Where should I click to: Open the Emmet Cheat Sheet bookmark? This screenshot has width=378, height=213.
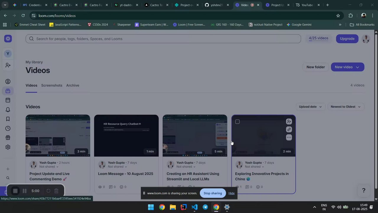(30, 25)
